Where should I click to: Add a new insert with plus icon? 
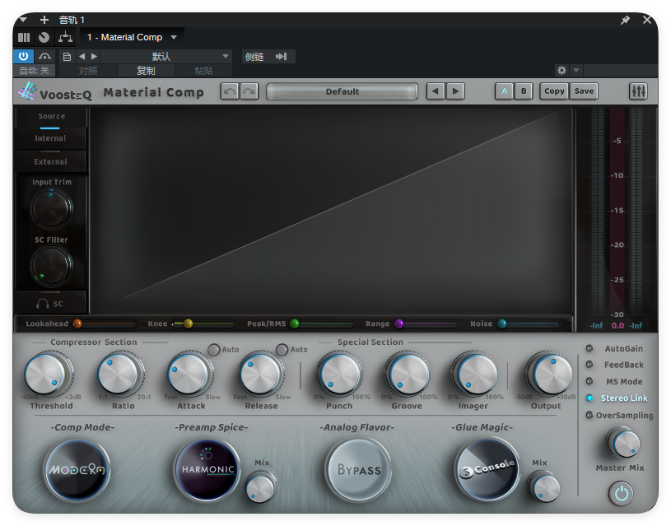pyautogui.click(x=44, y=20)
